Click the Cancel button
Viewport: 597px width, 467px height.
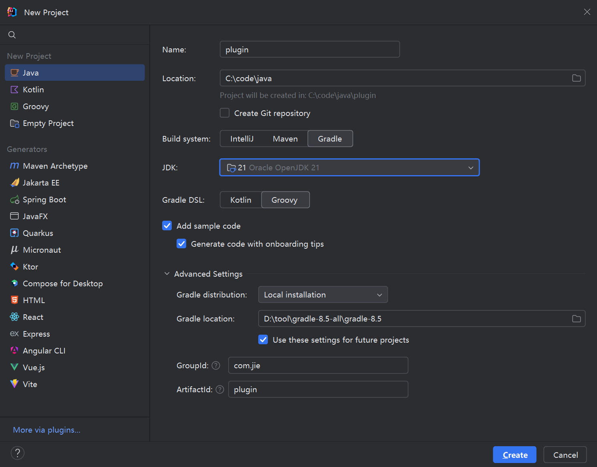(565, 455)
